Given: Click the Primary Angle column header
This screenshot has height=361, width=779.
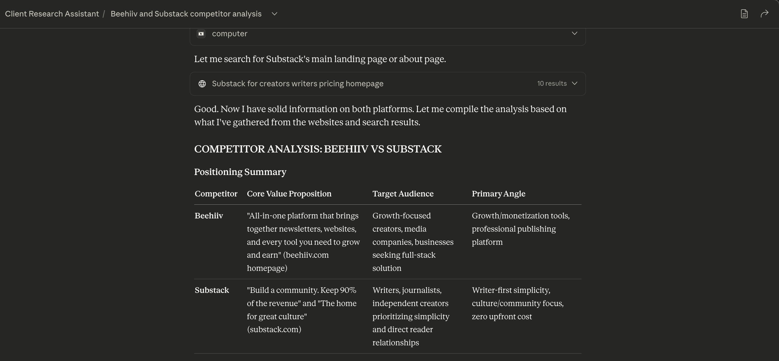Looking at the screenshot, I should point(498,194).
